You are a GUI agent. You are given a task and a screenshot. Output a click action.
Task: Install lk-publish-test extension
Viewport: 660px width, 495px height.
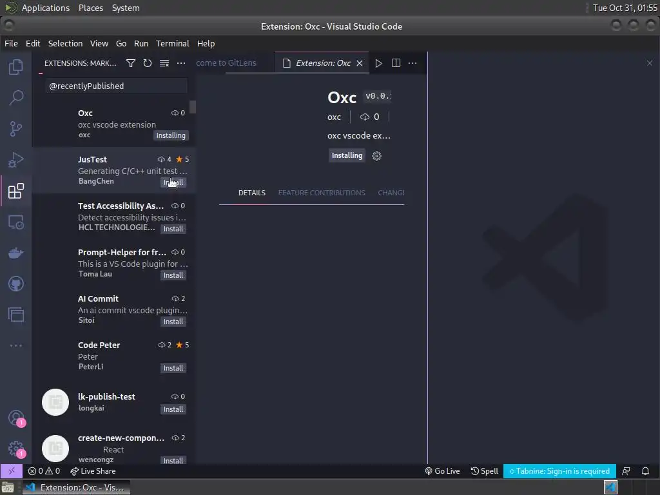click(173, 409)
